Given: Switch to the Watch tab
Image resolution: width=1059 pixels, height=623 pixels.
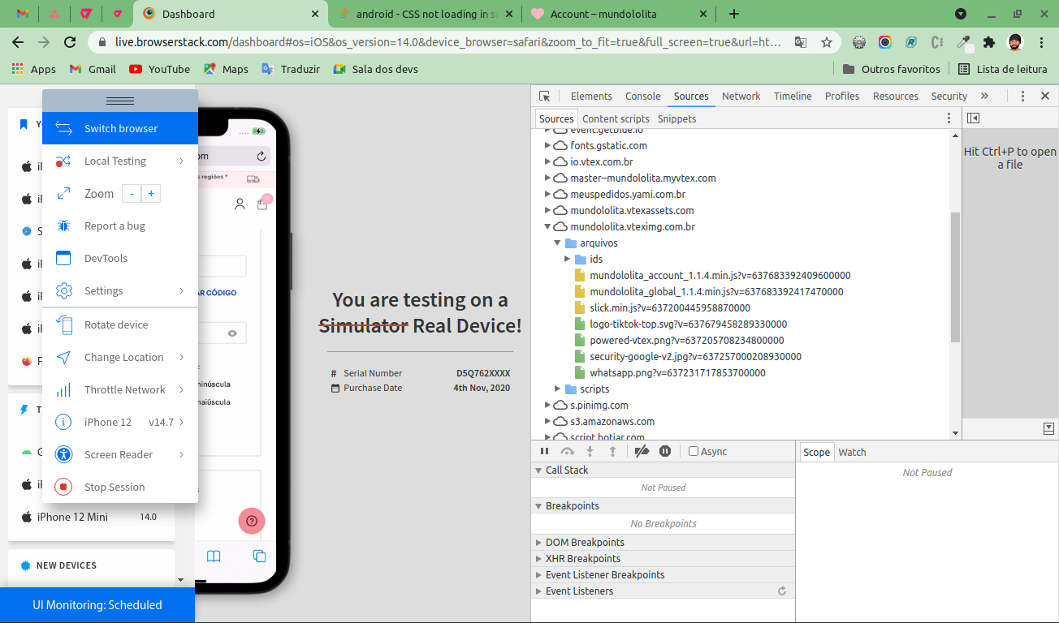Looking at the screenshot, I should [x=852, y=453].
